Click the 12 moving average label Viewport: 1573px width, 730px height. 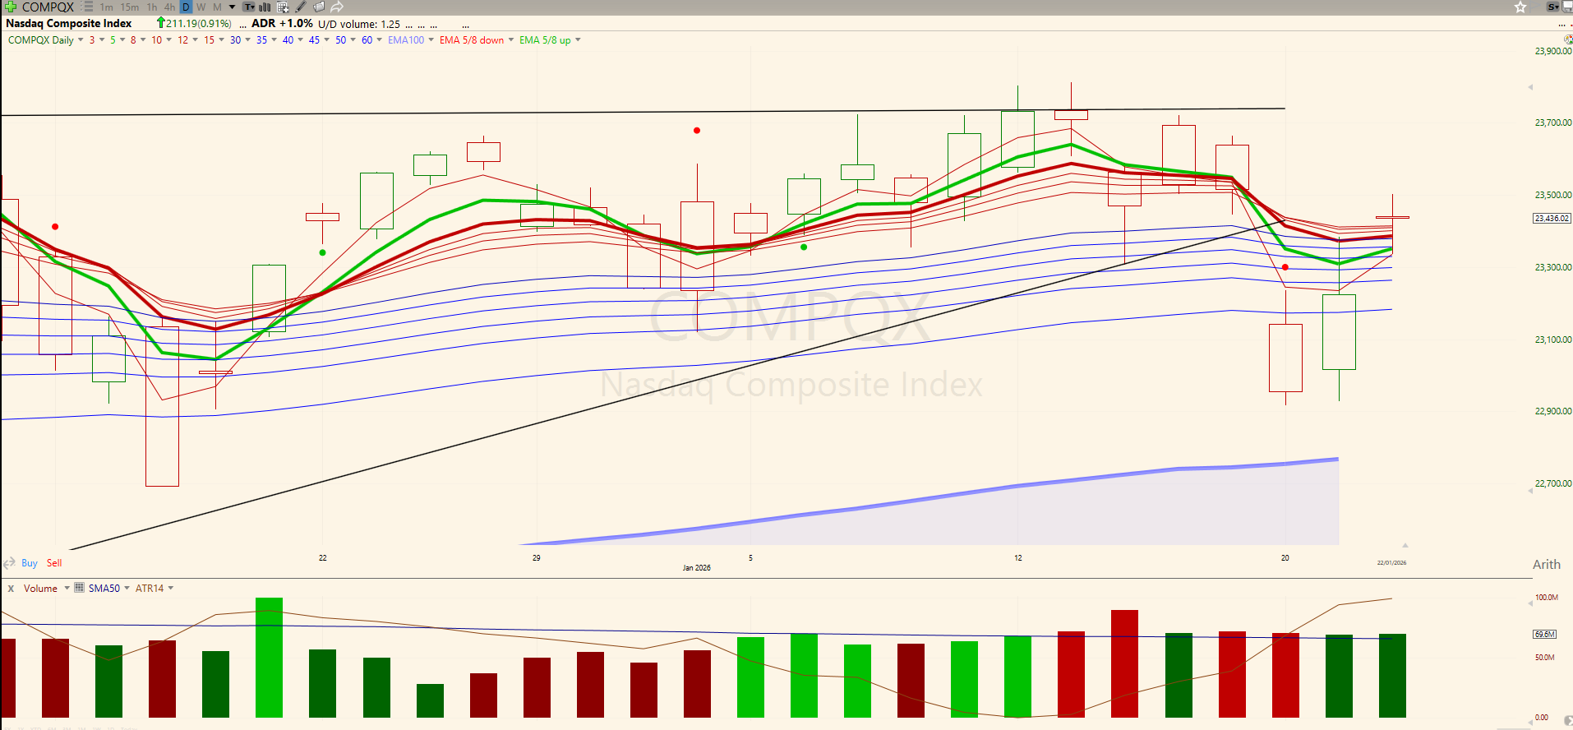point(182,39)
